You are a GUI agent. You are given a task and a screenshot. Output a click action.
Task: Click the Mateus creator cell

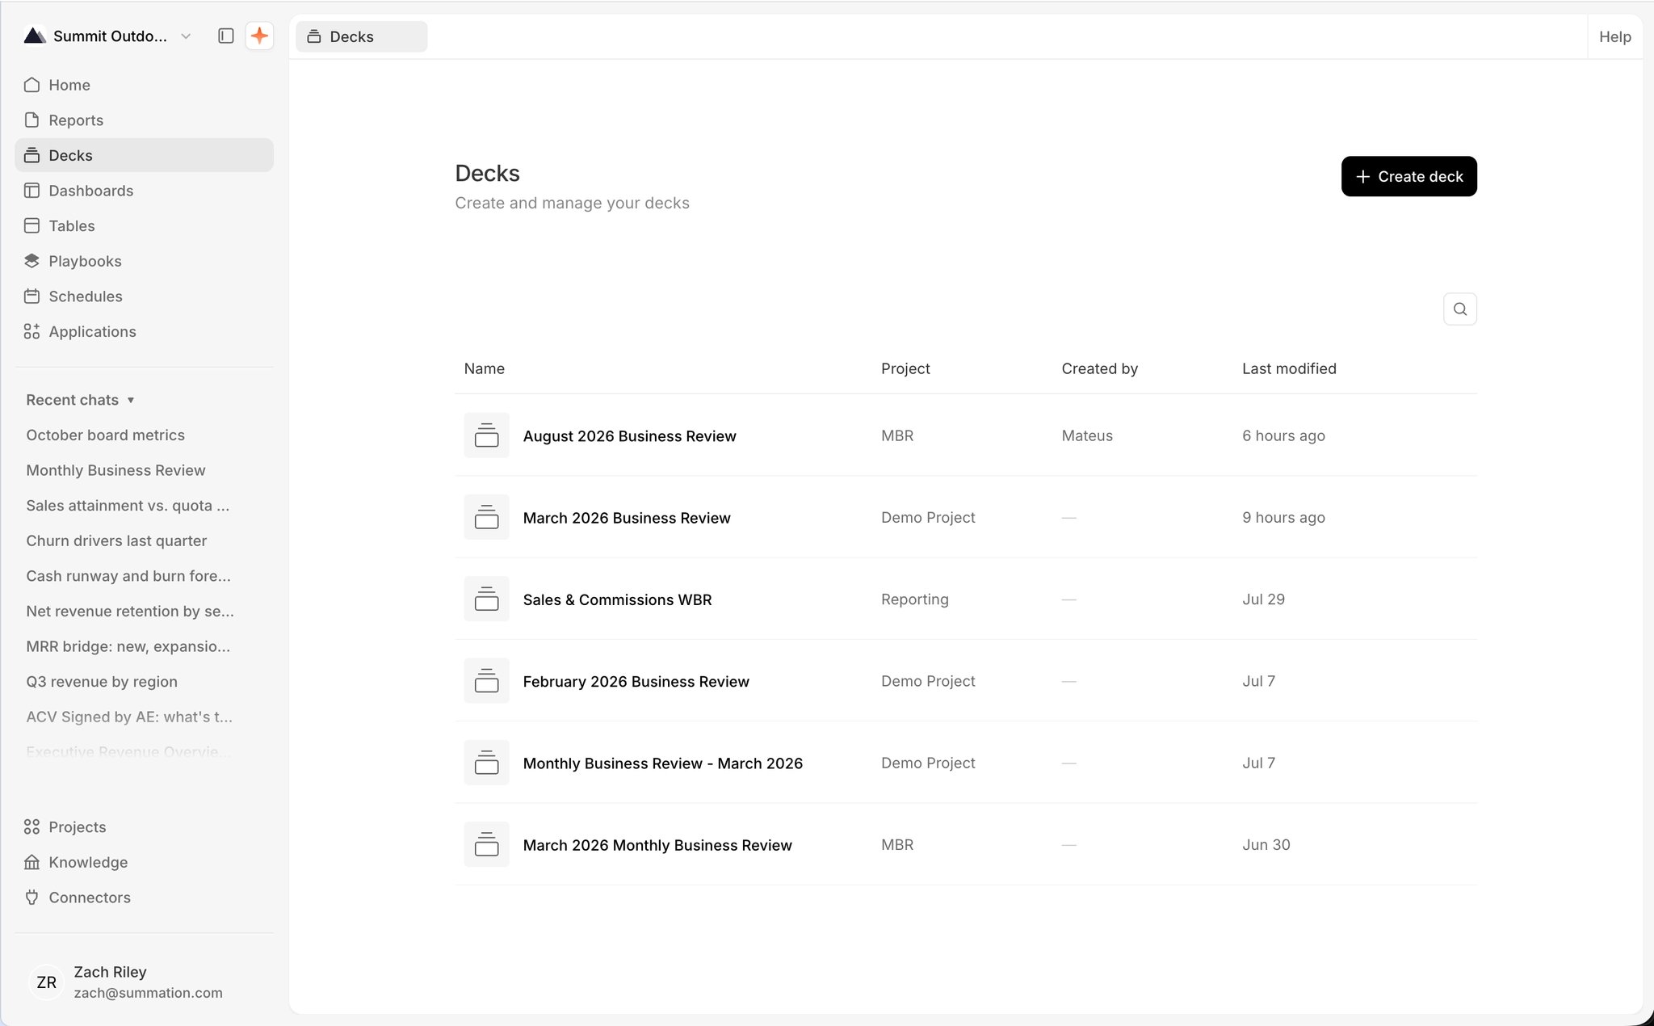click(x=1086, y=435)
